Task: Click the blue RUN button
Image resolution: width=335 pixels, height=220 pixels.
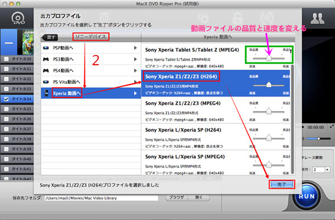Action: (x=307, y=197)
